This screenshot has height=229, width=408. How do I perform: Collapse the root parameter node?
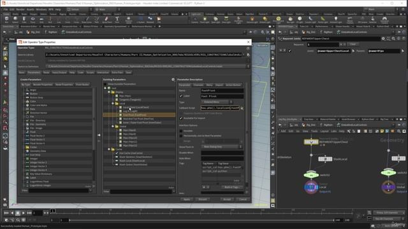(105, 88)
